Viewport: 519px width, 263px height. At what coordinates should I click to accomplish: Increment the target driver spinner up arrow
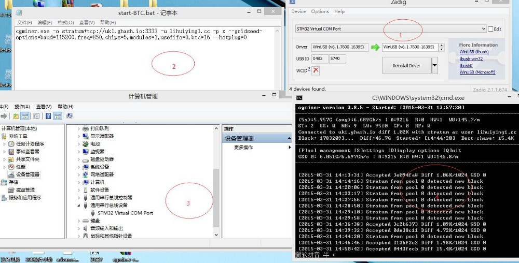[441, 46]
